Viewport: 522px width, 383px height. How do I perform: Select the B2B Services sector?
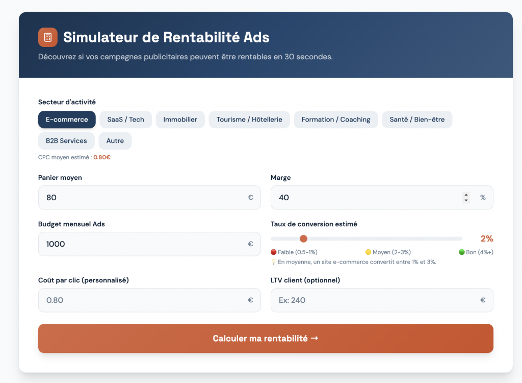pos(66,141)
